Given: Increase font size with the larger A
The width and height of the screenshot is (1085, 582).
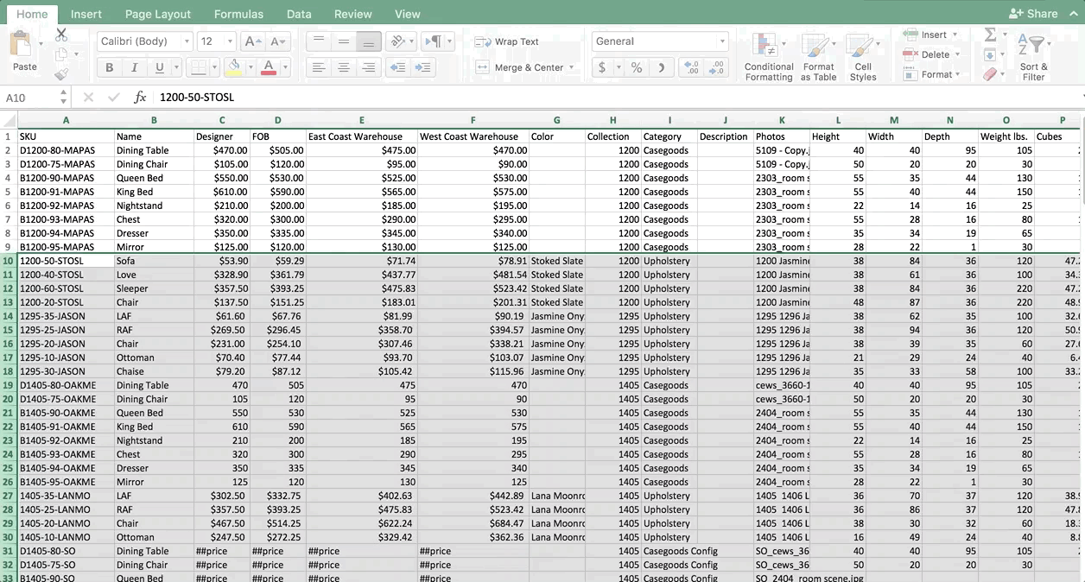Looking at the screenshot, I should (252, 41).
